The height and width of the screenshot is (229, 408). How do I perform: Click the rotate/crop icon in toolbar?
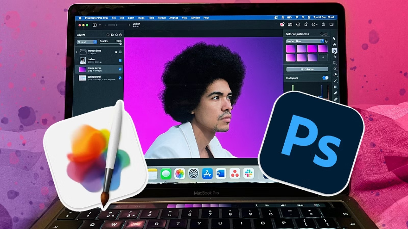[x=306, y=25]
